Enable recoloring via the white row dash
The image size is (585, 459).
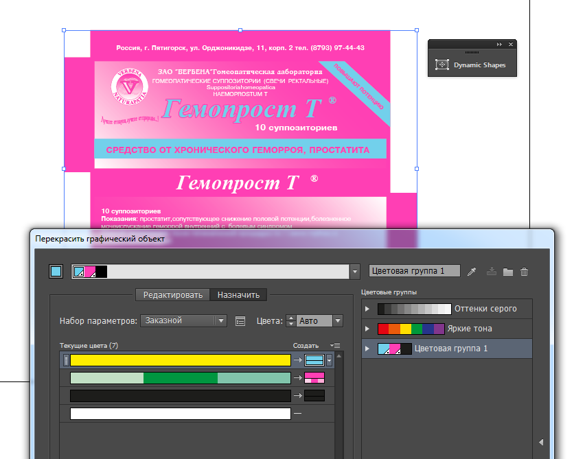coord(297,413)
